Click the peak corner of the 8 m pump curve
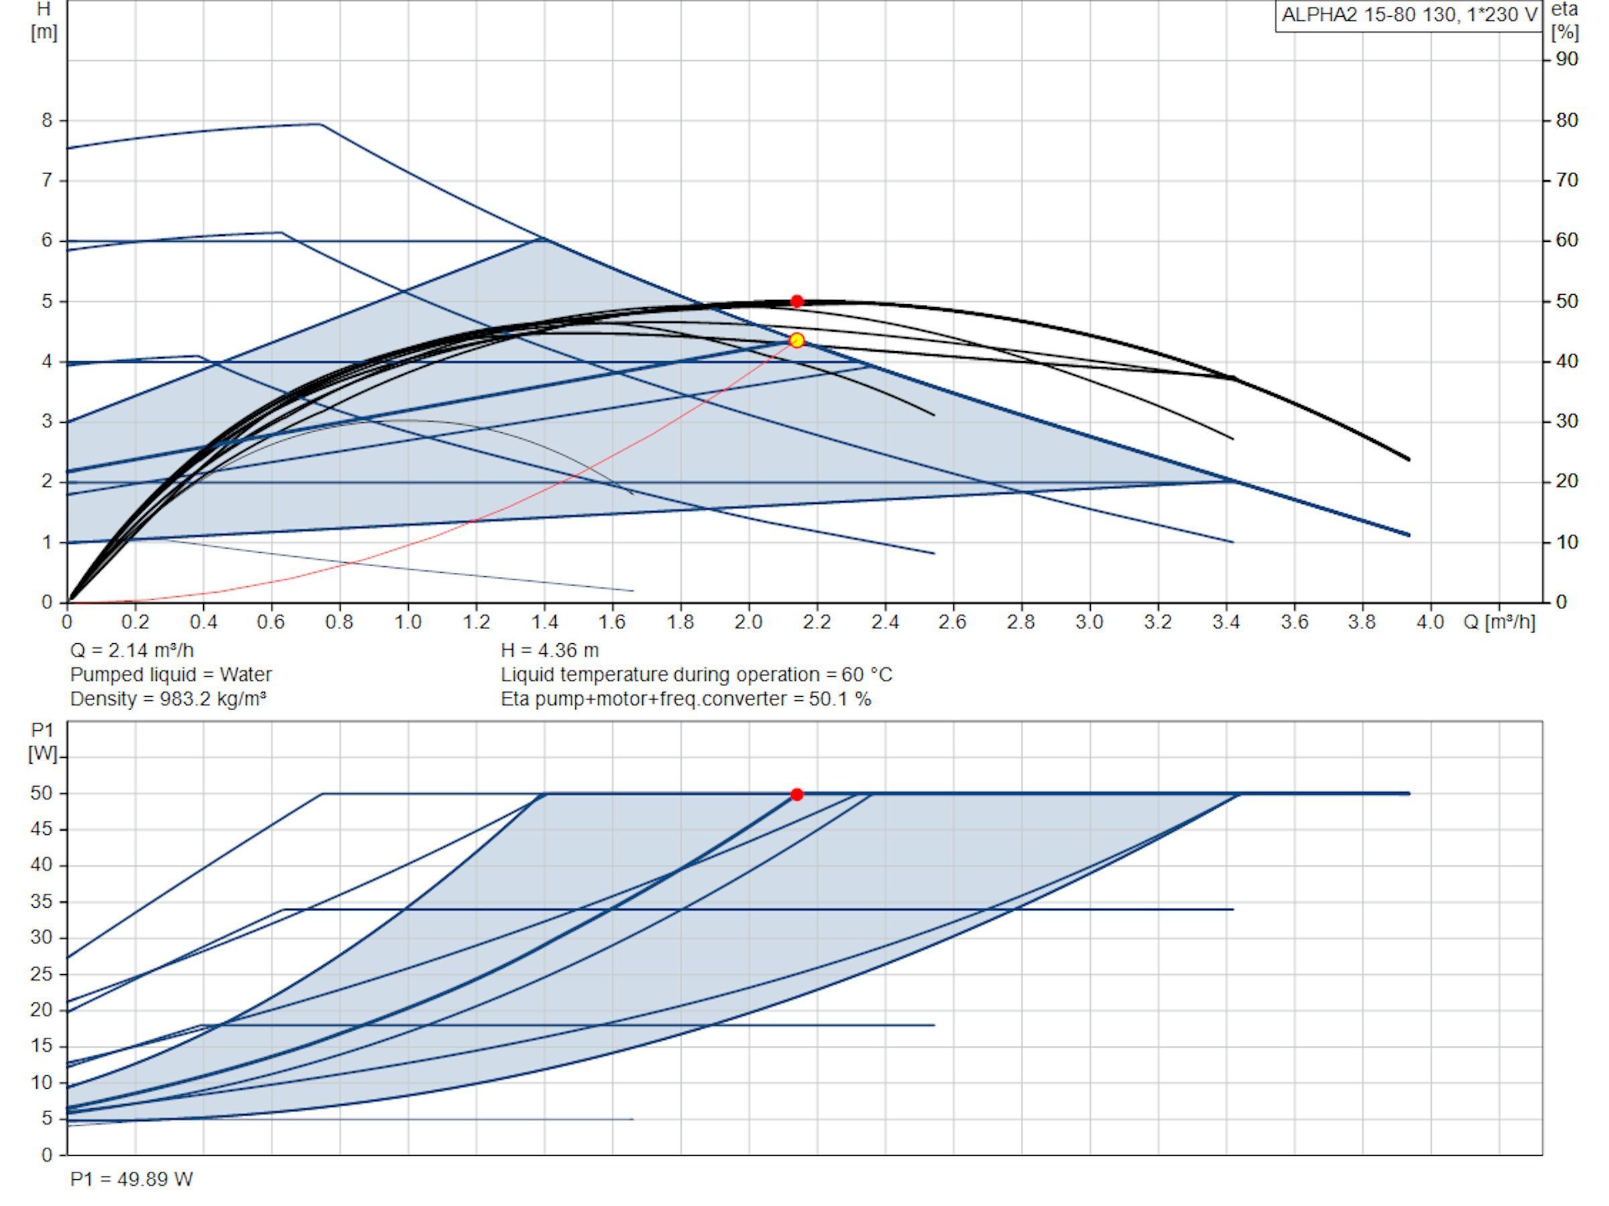This screenshot has width=1609, height=1206. point(320,125)
